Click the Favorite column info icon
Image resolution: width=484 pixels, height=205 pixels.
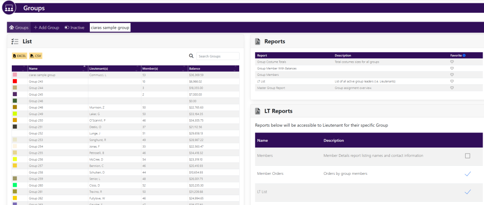tap(464, 55)
